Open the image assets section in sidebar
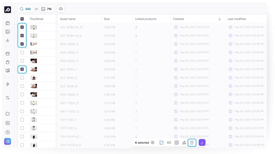The image size is (275, 154). [7, 32]
